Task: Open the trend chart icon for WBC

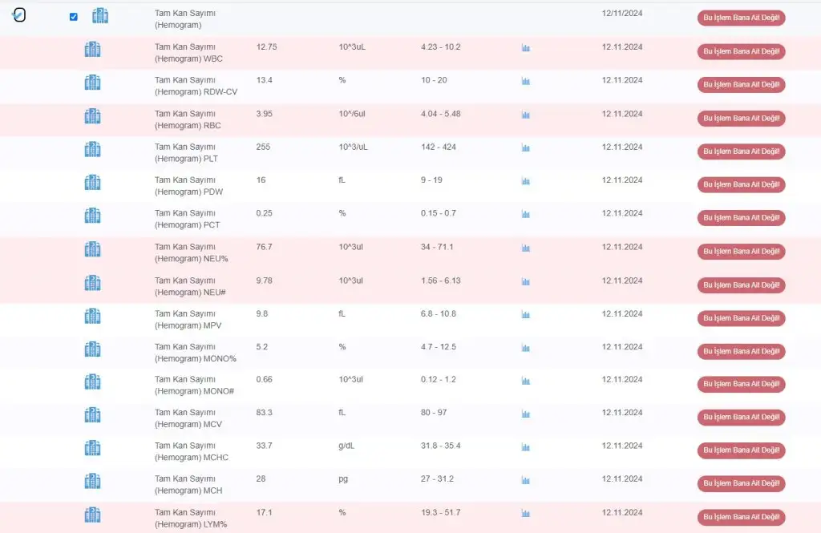Action: (526, 48)
